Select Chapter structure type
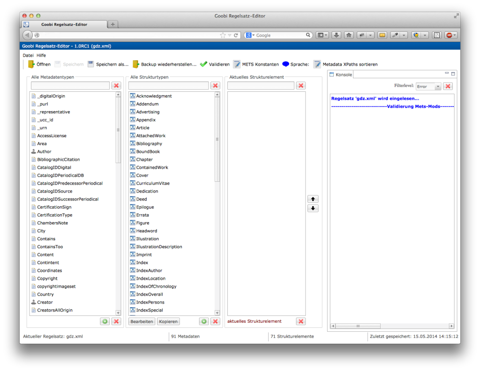Screen dimensions: 480x371 [x=144, y=160]
